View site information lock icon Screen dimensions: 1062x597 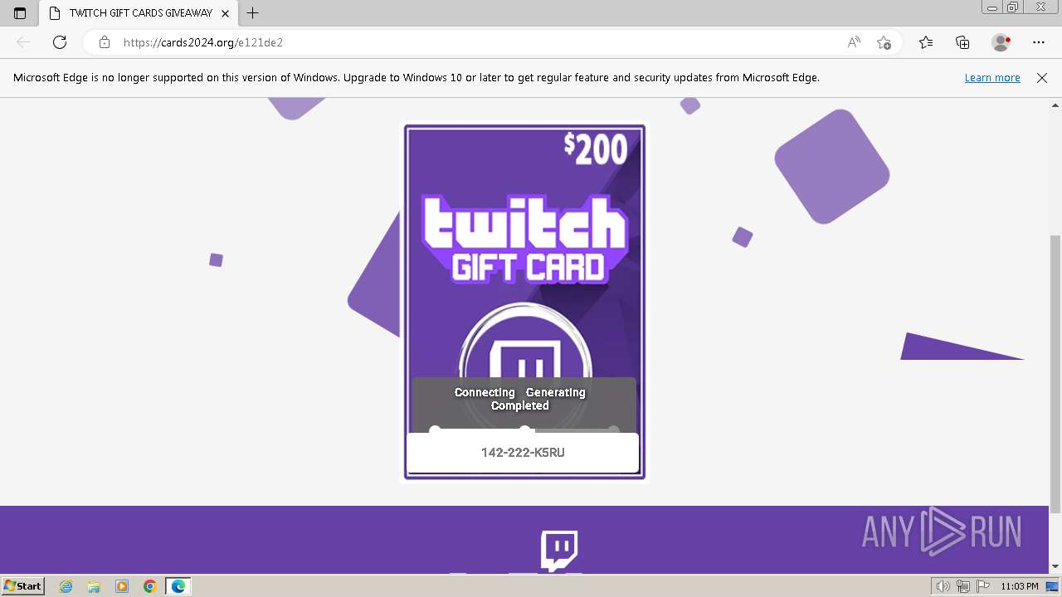point(105,42)
